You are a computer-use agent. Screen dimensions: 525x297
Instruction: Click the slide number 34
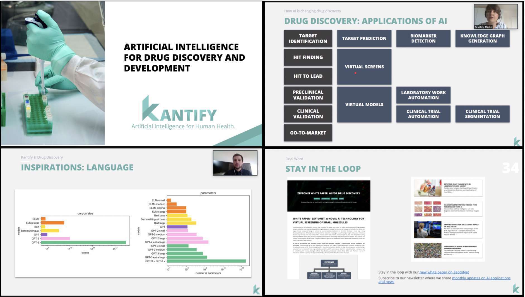click(x=510, y=168)
